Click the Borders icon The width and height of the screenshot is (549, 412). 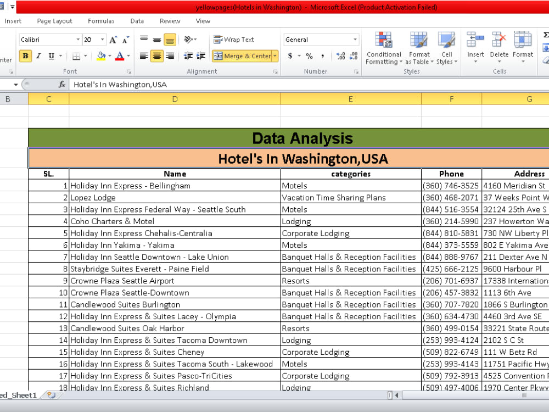76,55
